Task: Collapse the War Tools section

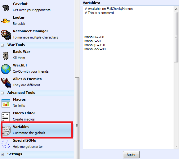Action: pyautogui.click(x=2, y=45)
